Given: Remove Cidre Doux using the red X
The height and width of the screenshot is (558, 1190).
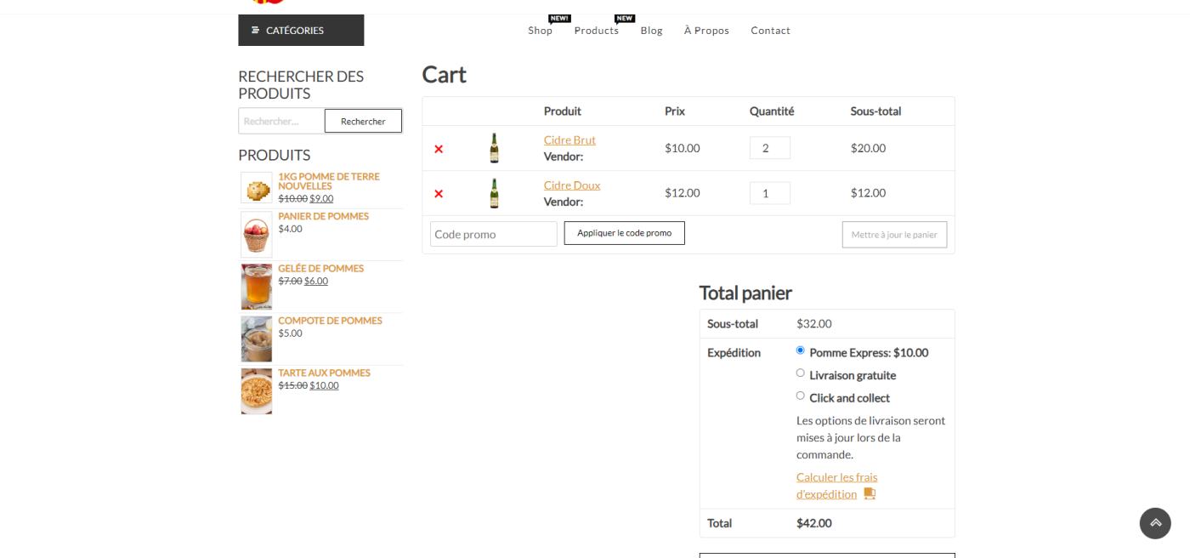Looking at the screenshot, I should click(x=439, y=194).
